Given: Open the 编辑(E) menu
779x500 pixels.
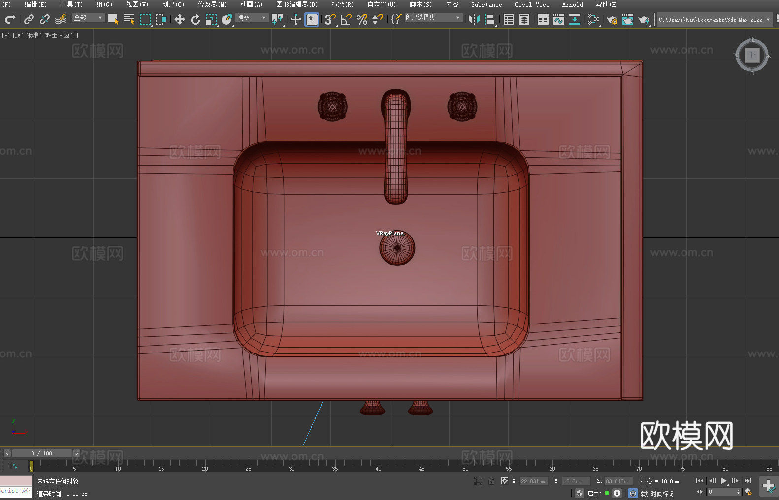Looking at the screenshot, I should click(x=36, y=4).
